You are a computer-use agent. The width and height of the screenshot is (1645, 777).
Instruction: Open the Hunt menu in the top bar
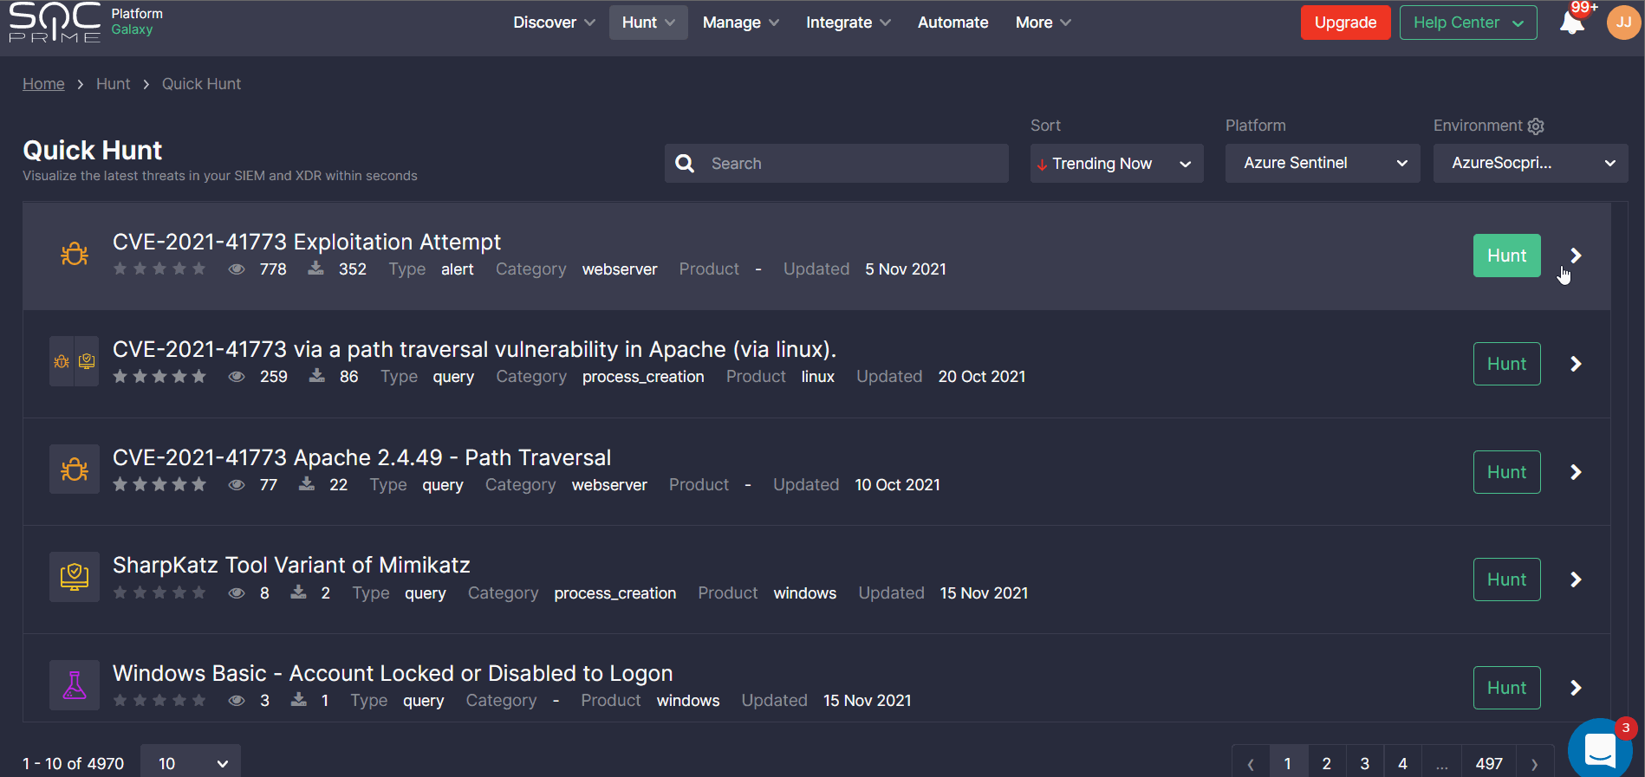(x=648, y=23)
